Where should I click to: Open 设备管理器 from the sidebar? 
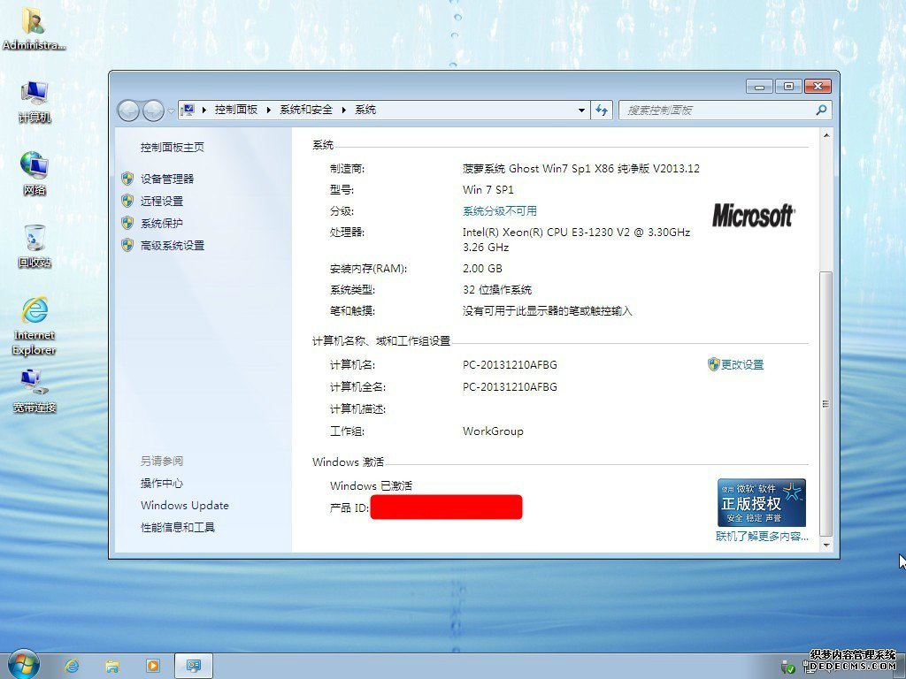point(167,179)
